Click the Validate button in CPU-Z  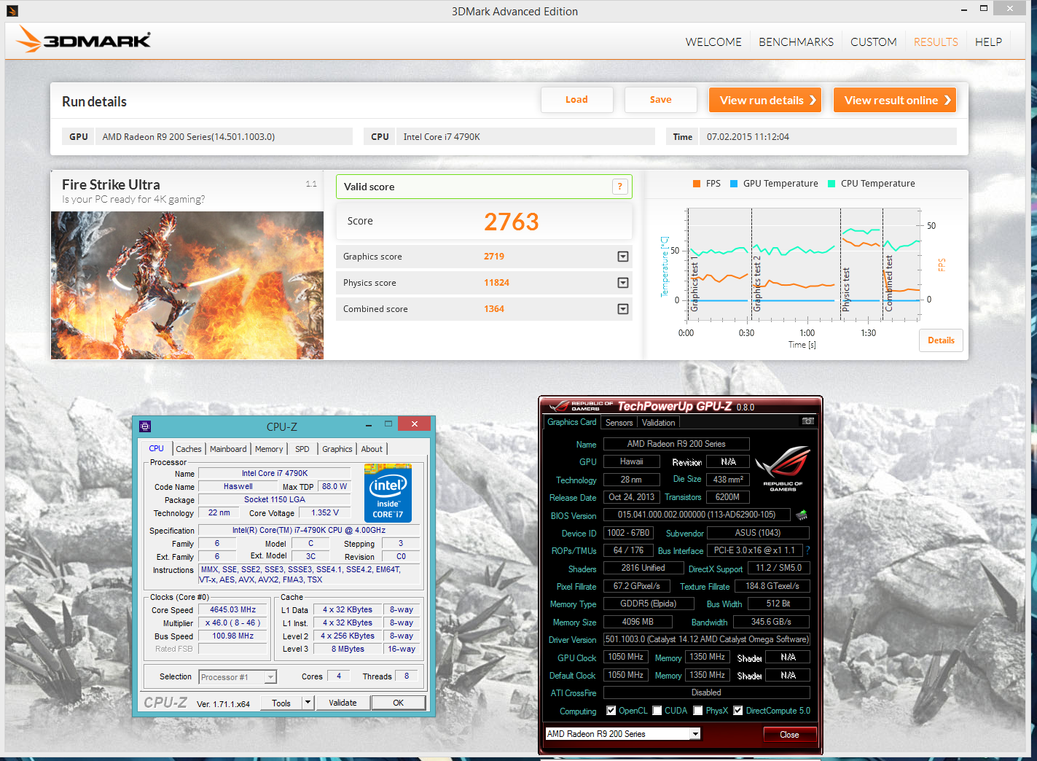pos(343,703)
